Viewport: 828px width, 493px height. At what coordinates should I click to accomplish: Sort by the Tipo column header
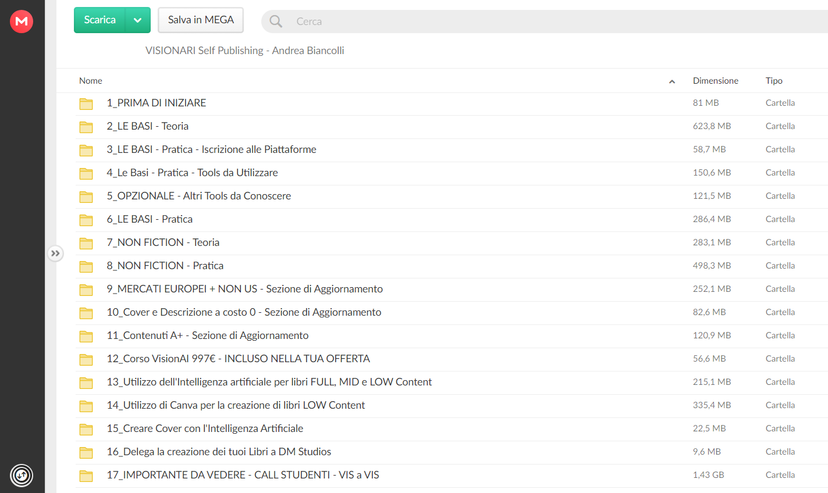coord(774,81)
